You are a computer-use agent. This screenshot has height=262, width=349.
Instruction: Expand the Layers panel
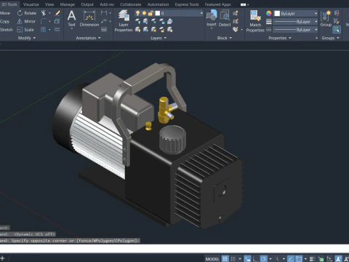click(159, 38)
